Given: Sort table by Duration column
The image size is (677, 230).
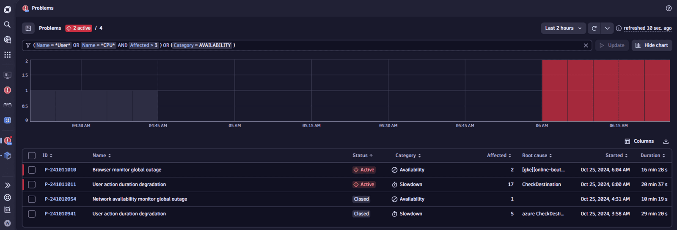Looking at the screenshot, I should 652,155.
